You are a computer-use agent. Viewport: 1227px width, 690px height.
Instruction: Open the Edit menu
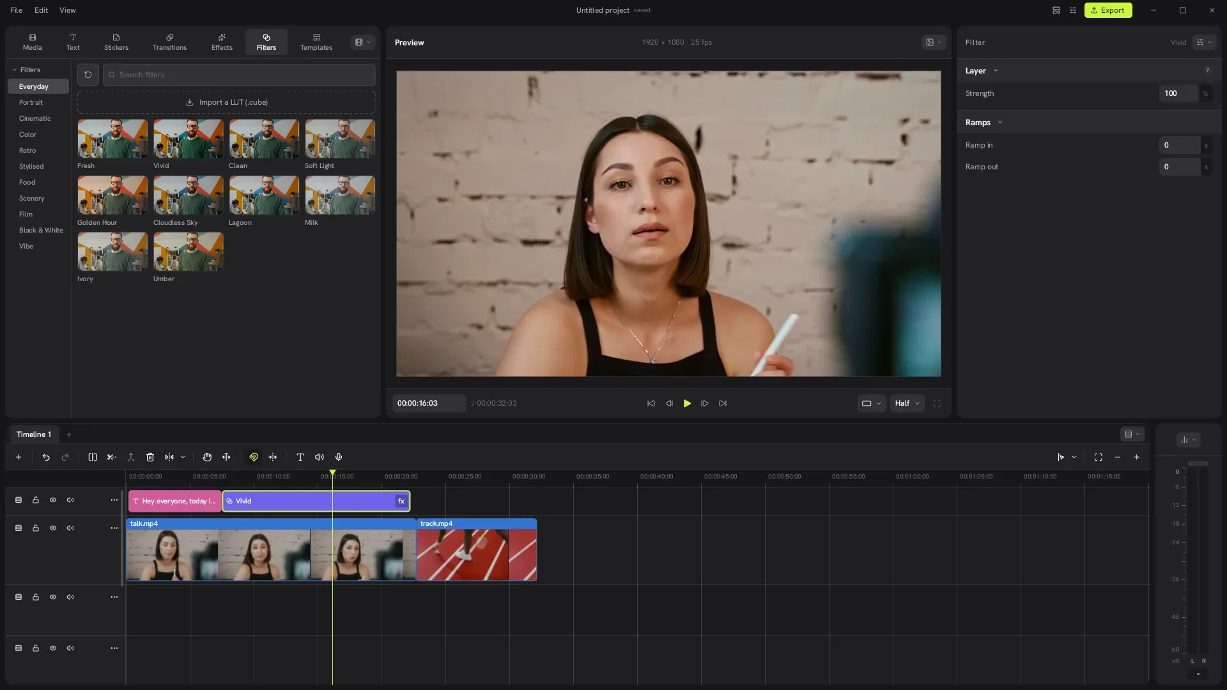41,10
